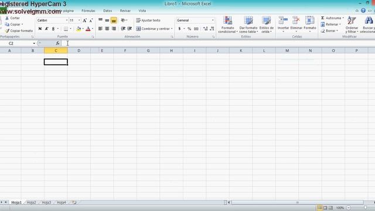Toggle italic K formatting
This screenshot has height=211, width=375.
(x=47, y=29)
